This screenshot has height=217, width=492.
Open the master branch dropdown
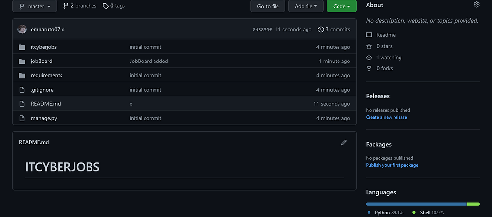point(34,6)
